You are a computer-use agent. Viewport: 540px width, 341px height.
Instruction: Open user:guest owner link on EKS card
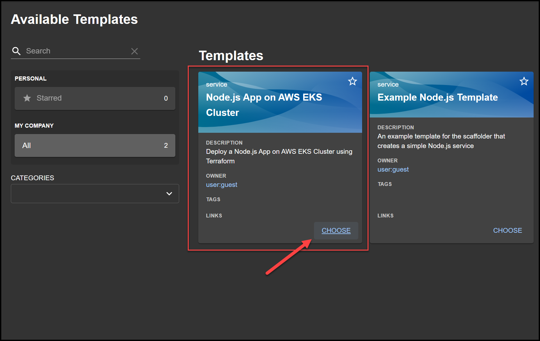coord(222,185)
